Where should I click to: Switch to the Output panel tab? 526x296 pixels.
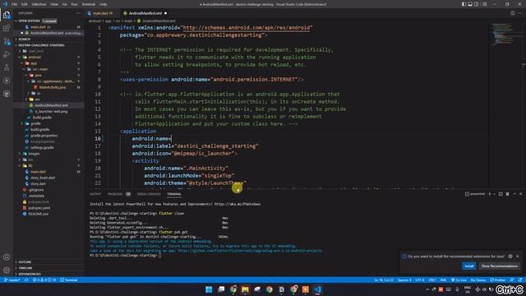point(95,194)
